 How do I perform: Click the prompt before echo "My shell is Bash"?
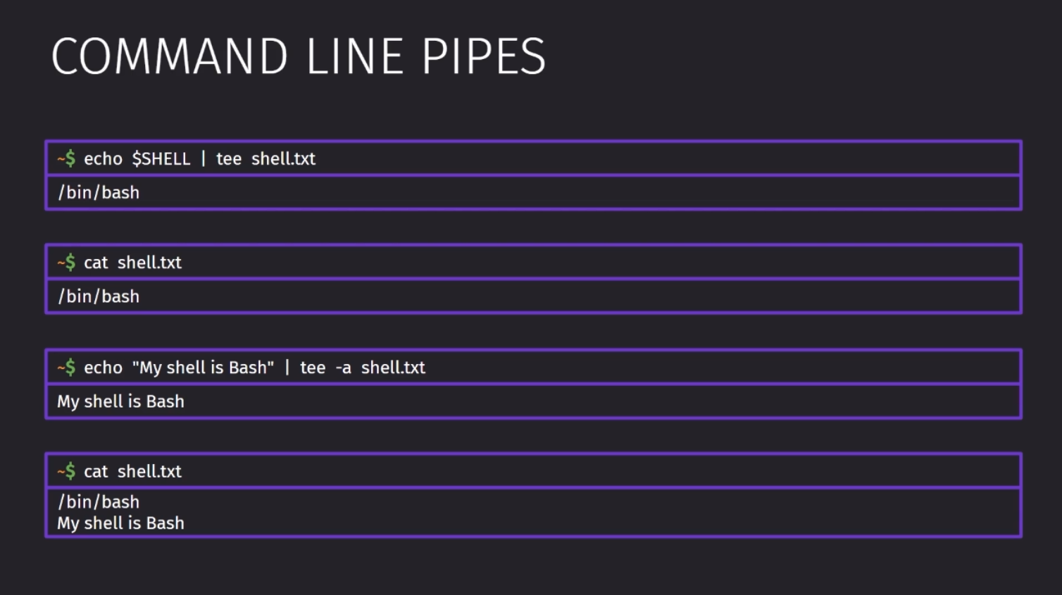pyautogui.click(x=66, y=367)
